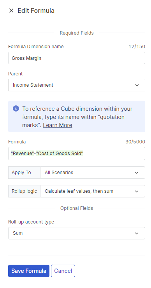The image size is (151, 288).
Task: Click the highlighted "Revenue" token in formula
Action: [x=23, y=154]
